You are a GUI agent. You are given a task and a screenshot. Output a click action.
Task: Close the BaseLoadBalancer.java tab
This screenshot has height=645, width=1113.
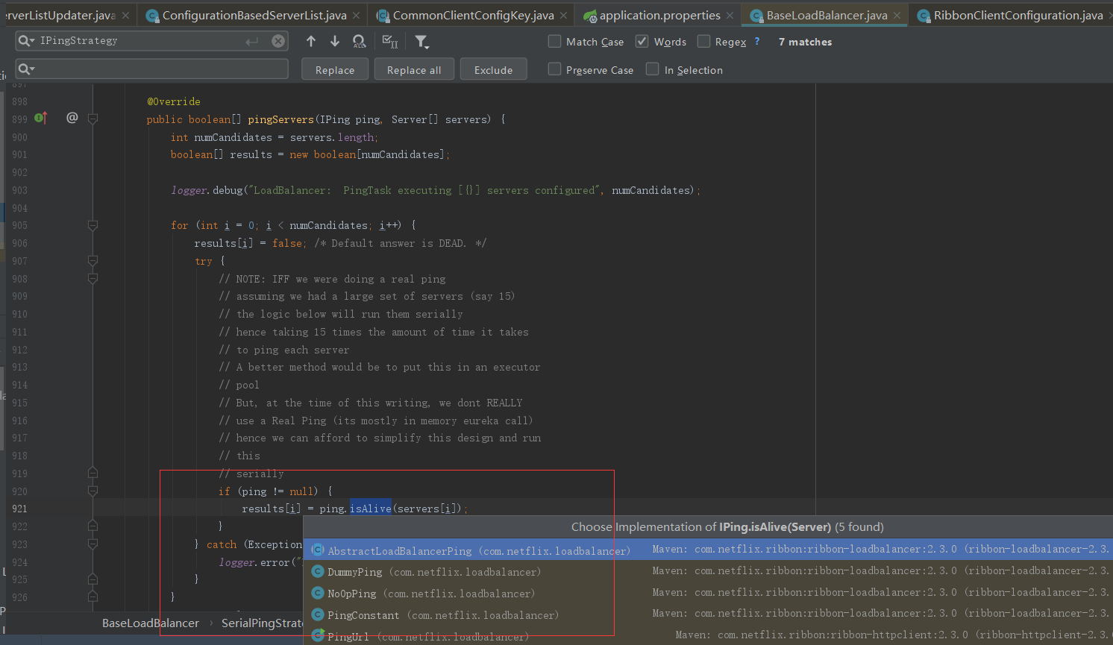pyautogui.click(x=897, y=15)
